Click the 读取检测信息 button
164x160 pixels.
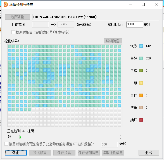pos(113,153)
